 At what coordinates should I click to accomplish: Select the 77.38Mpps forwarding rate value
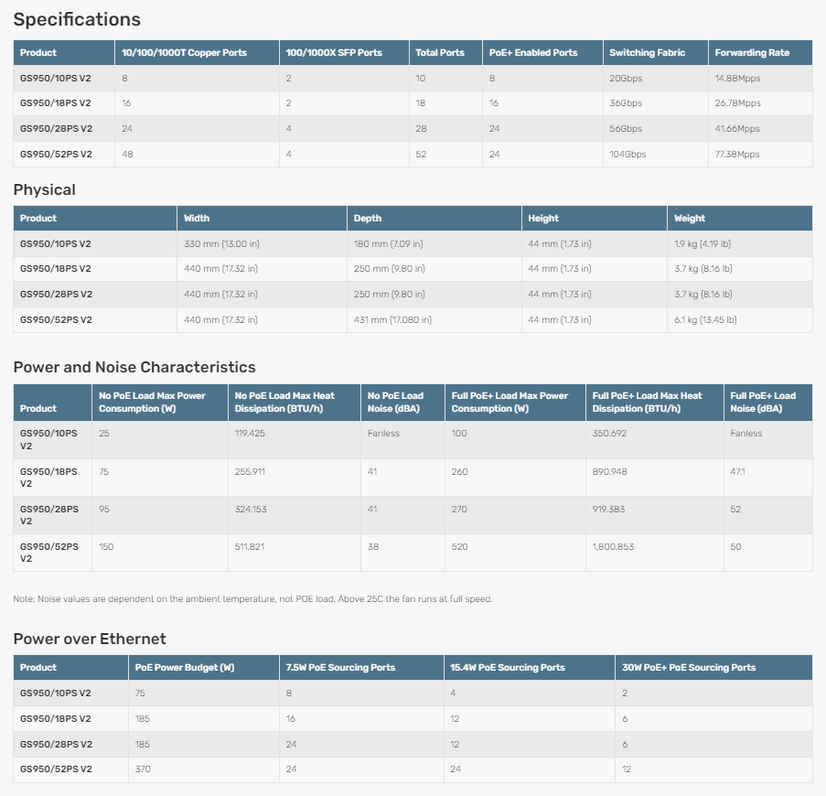737,155
